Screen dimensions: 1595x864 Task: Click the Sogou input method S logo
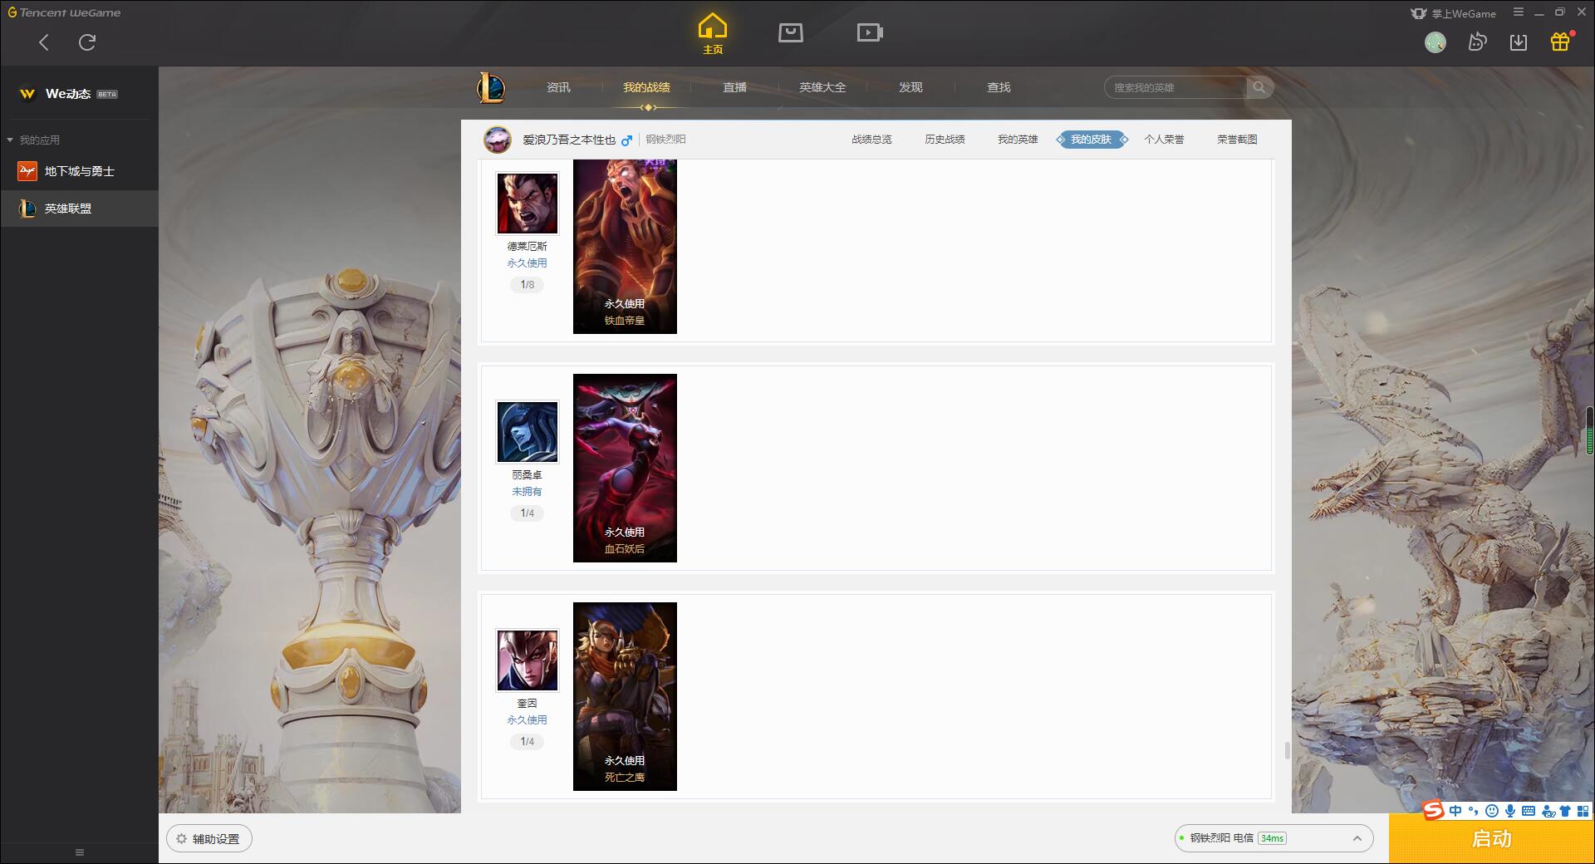[x=1434, y=811]
